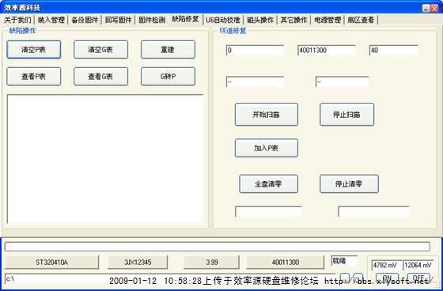Click the 3JX12345 serial button
This screenshot has width=443, height=291.
[138, 263]
